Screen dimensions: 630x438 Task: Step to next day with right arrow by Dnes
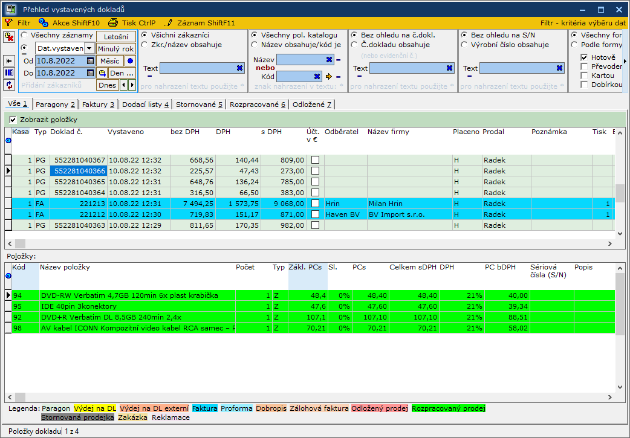coord(132,85)
